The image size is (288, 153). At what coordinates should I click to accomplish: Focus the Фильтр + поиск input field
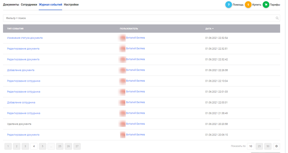tap(142, 18)
